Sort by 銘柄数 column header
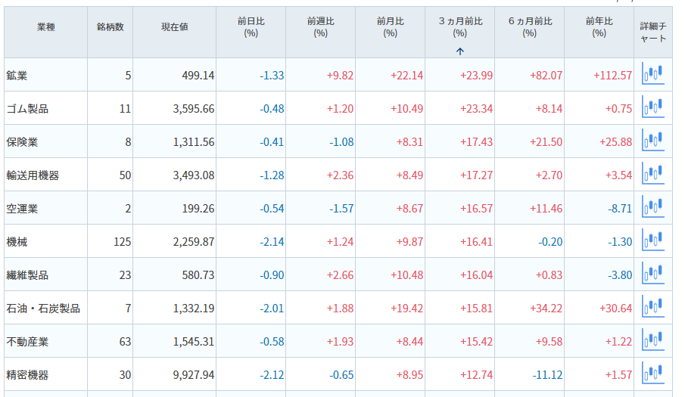 (110, 27)
